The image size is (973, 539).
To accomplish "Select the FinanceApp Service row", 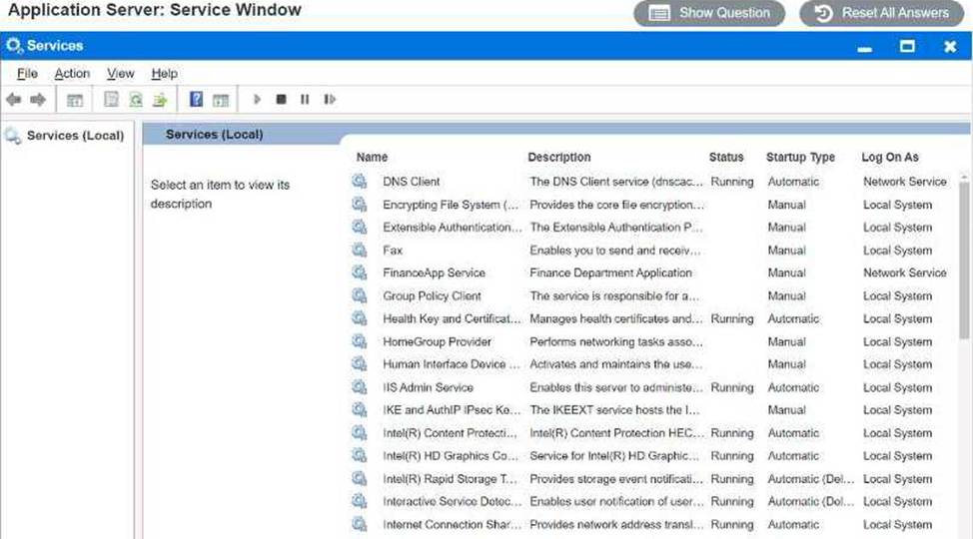I will [434, 273].
